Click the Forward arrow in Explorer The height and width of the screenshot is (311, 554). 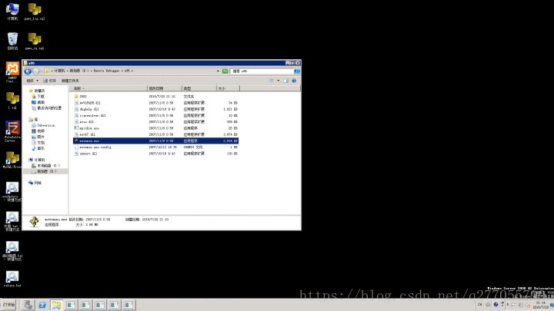pos(35,71)
